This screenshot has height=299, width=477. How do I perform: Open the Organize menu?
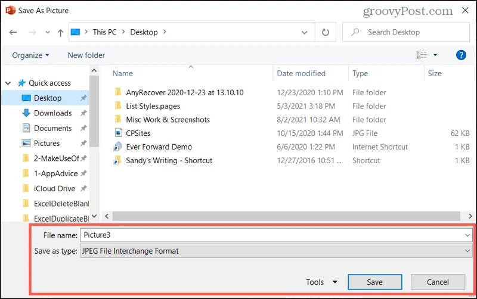30,55
